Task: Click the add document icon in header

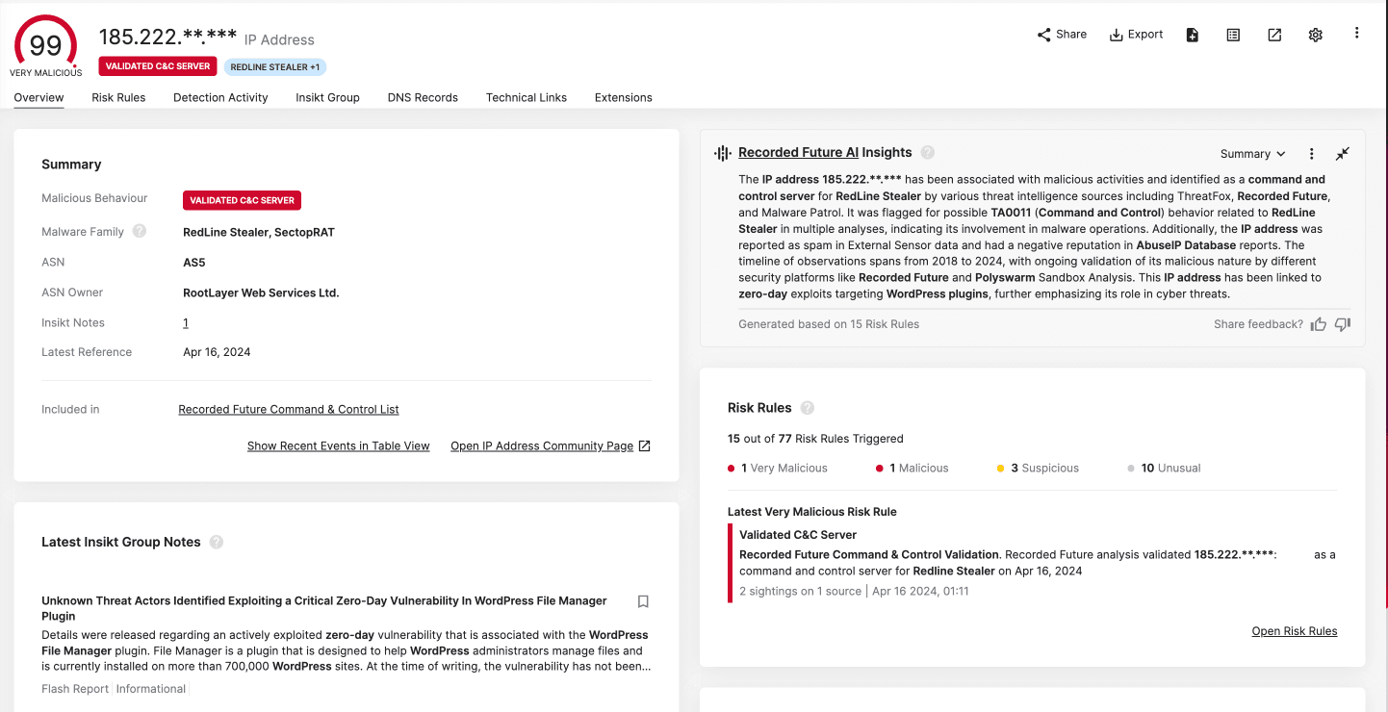Action: (1192, 35)
